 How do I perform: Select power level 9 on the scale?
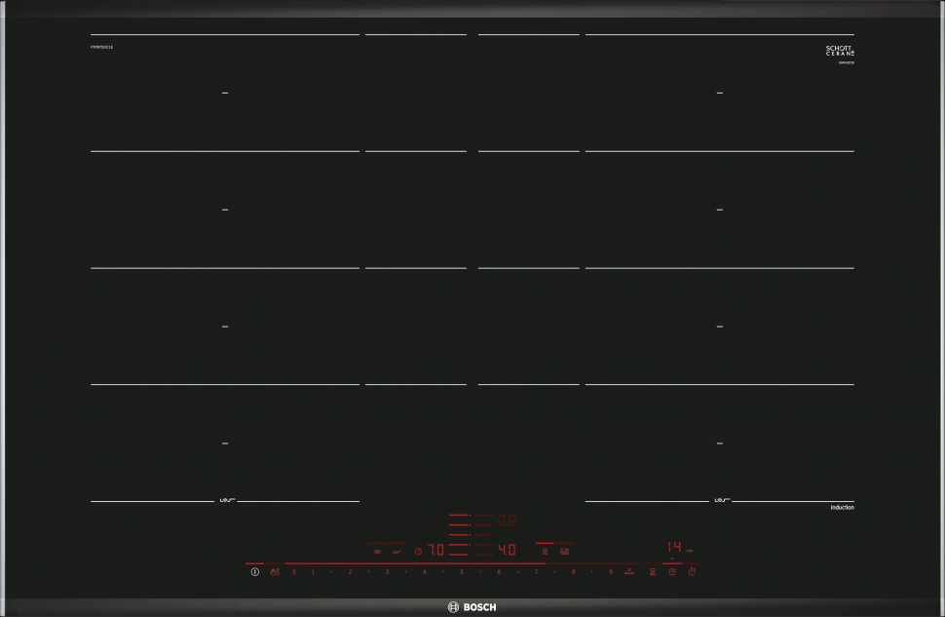coord(610,571)
